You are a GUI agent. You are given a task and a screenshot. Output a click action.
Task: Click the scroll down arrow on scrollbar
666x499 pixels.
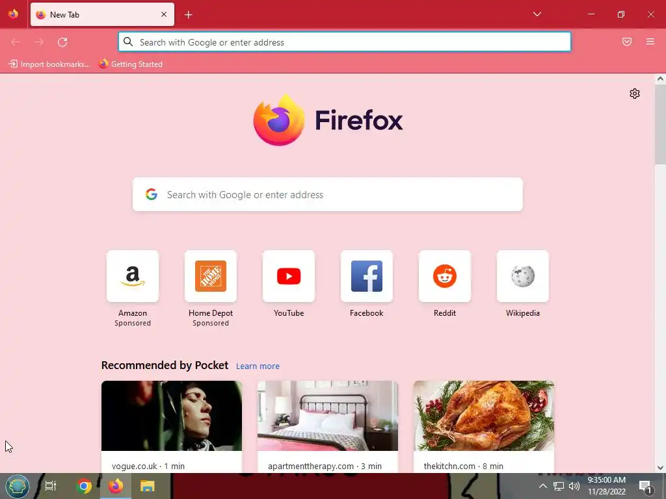click(660, 468)
